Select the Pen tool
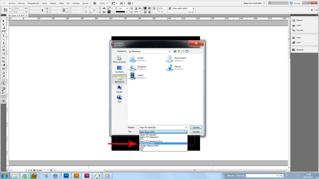Viewport: 319px width, 179px height. click(x=3, y=43)
